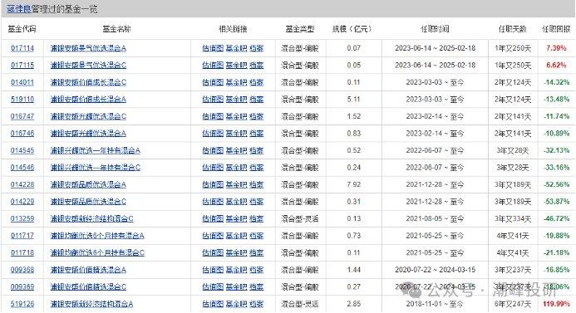The width and height of the screenshot is (576, 313).
Task: Open 档案 link for fund 016746
Action: tap(256, 134)
